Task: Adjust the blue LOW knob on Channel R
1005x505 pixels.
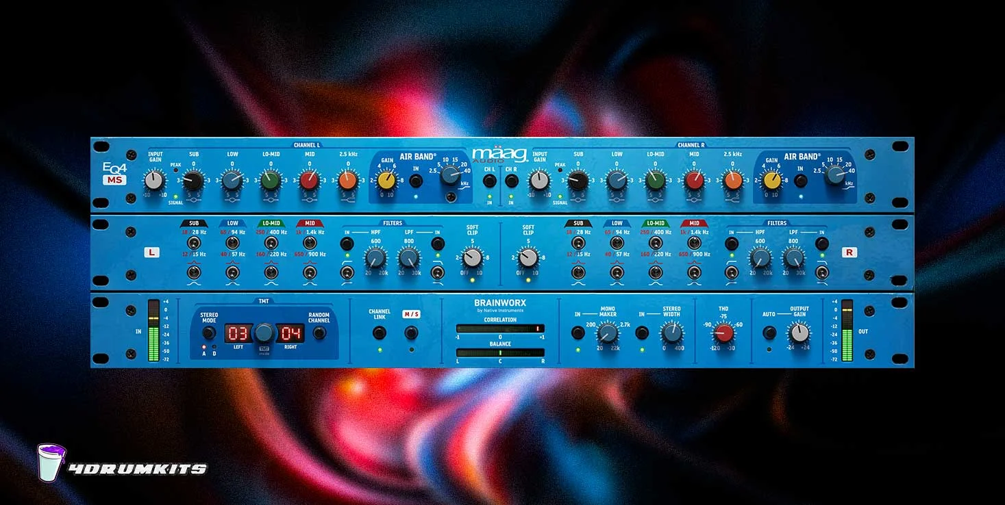Action: click(617, 181)
